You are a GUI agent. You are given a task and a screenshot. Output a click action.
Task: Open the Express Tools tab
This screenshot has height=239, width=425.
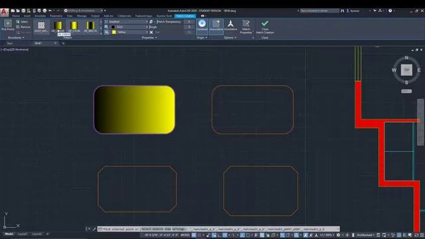pos(164,16)
